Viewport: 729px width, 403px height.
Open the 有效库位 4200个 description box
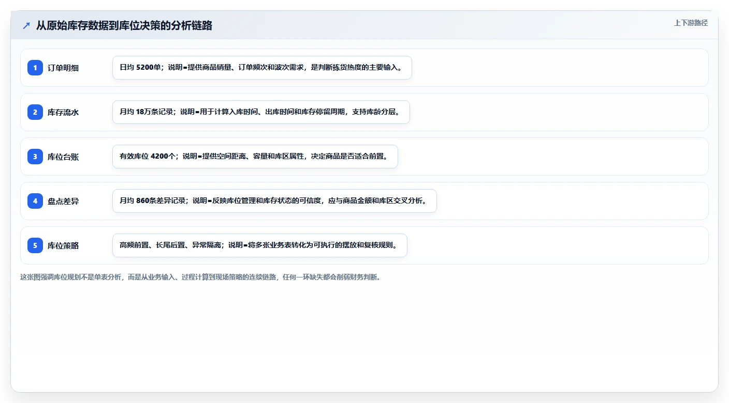255,157
